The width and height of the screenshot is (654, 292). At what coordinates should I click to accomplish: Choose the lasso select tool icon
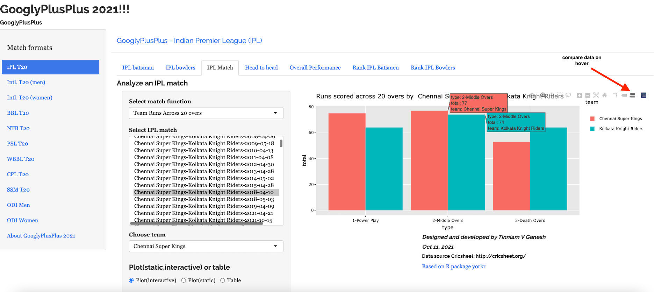tap(568, 95)
